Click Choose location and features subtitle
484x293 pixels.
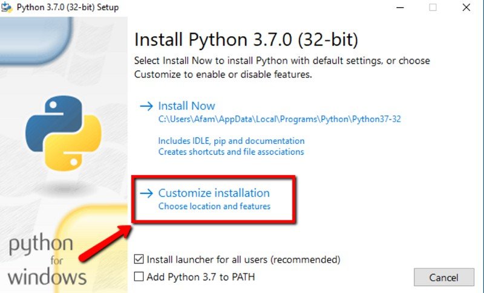click(214, 206)
